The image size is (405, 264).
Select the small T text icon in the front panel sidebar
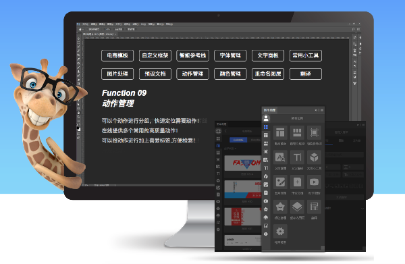[x=266, y=168]
